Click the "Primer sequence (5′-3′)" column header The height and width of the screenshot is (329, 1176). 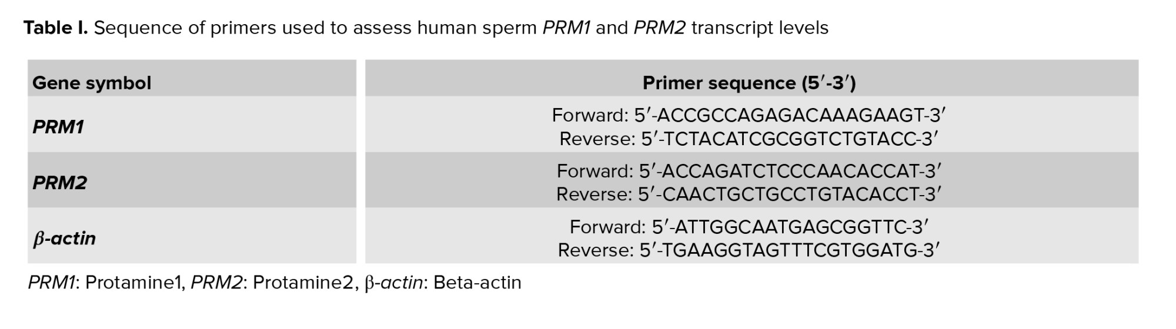(749, 83)
